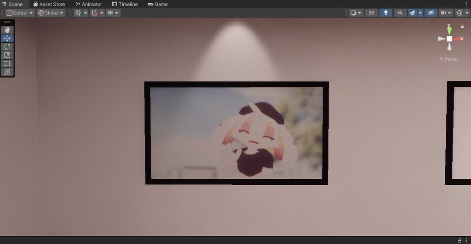The width and height of the screenshot is (471, 244).
Task: Open grid visibility options arrow
Action: pyautogui.click(x=85, y=13)
